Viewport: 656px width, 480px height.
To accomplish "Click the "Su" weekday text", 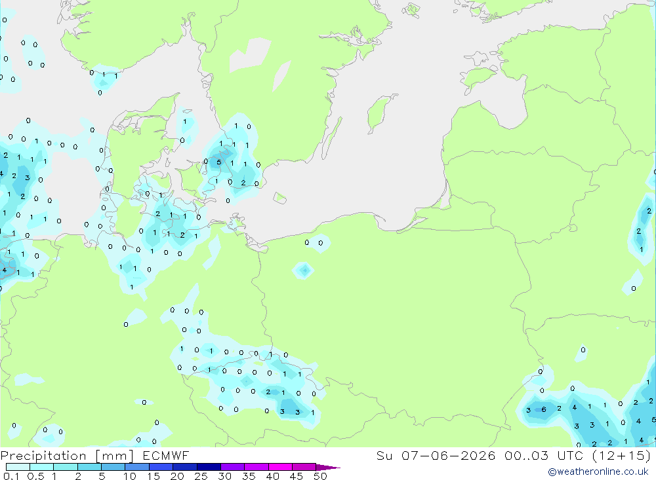I will [x=384, y=455].
